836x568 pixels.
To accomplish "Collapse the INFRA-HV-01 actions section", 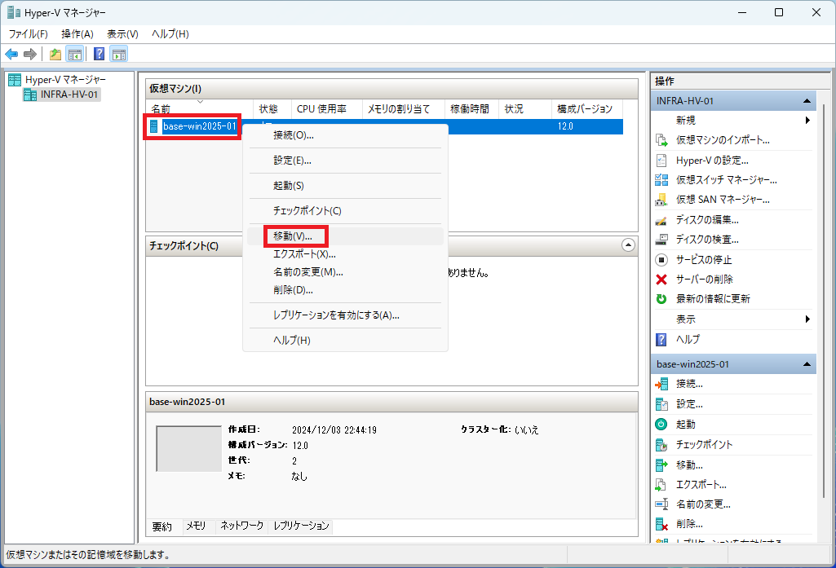I will 807,101.
